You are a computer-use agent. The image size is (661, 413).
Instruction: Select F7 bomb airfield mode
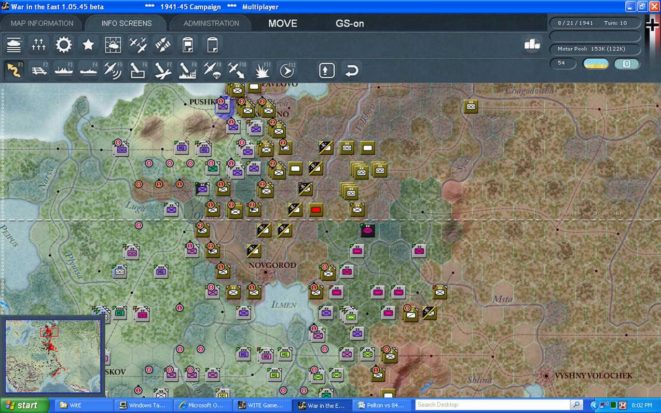point(163,70)
